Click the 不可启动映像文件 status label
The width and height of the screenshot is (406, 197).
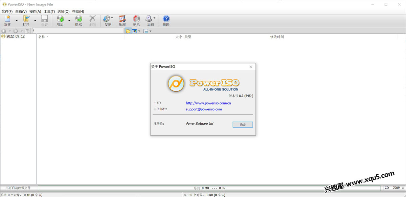(18, 188)
